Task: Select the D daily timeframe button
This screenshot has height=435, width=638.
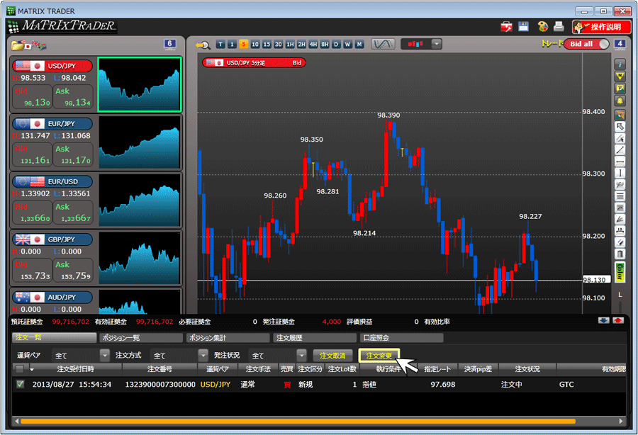Action: pyautogui.click(x=336, y=45)
